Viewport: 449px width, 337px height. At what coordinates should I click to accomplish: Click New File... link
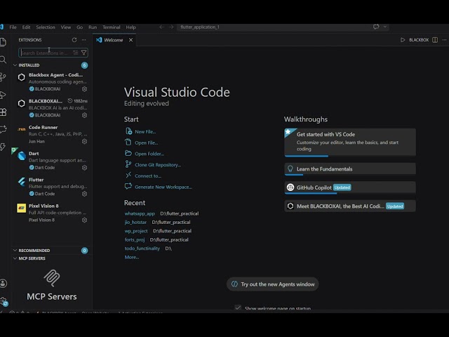[145, 131]
